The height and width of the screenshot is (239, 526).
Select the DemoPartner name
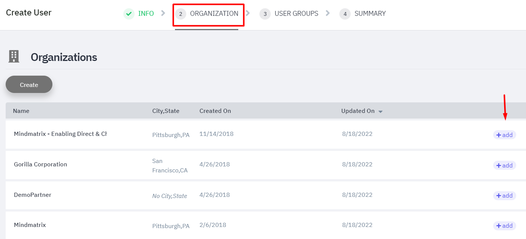(32, 195)
